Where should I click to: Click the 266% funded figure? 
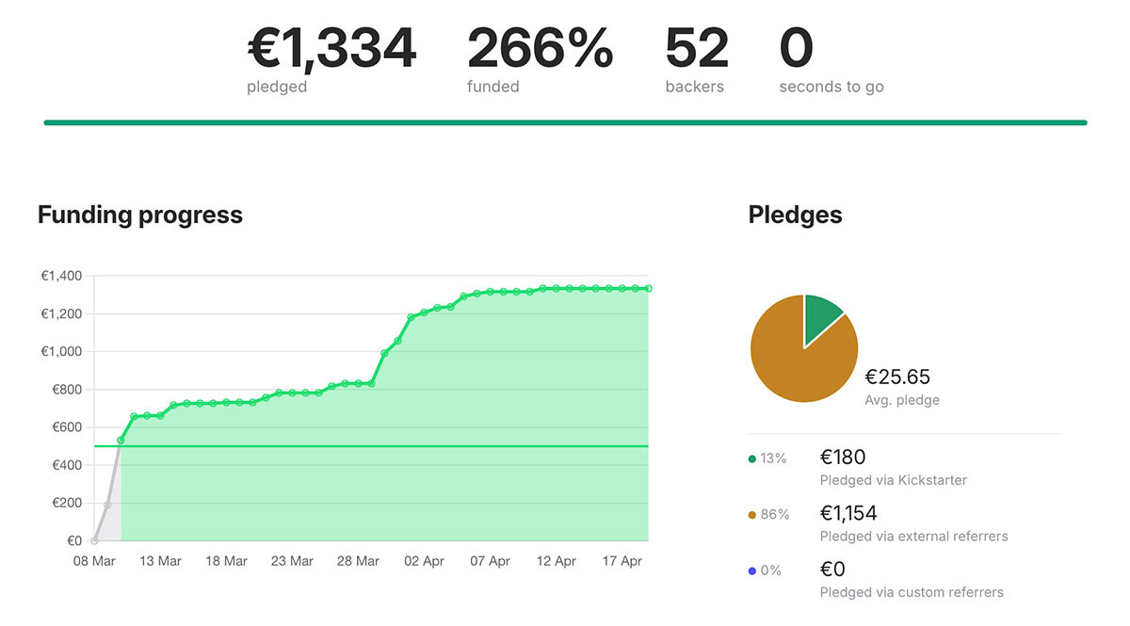540,48
